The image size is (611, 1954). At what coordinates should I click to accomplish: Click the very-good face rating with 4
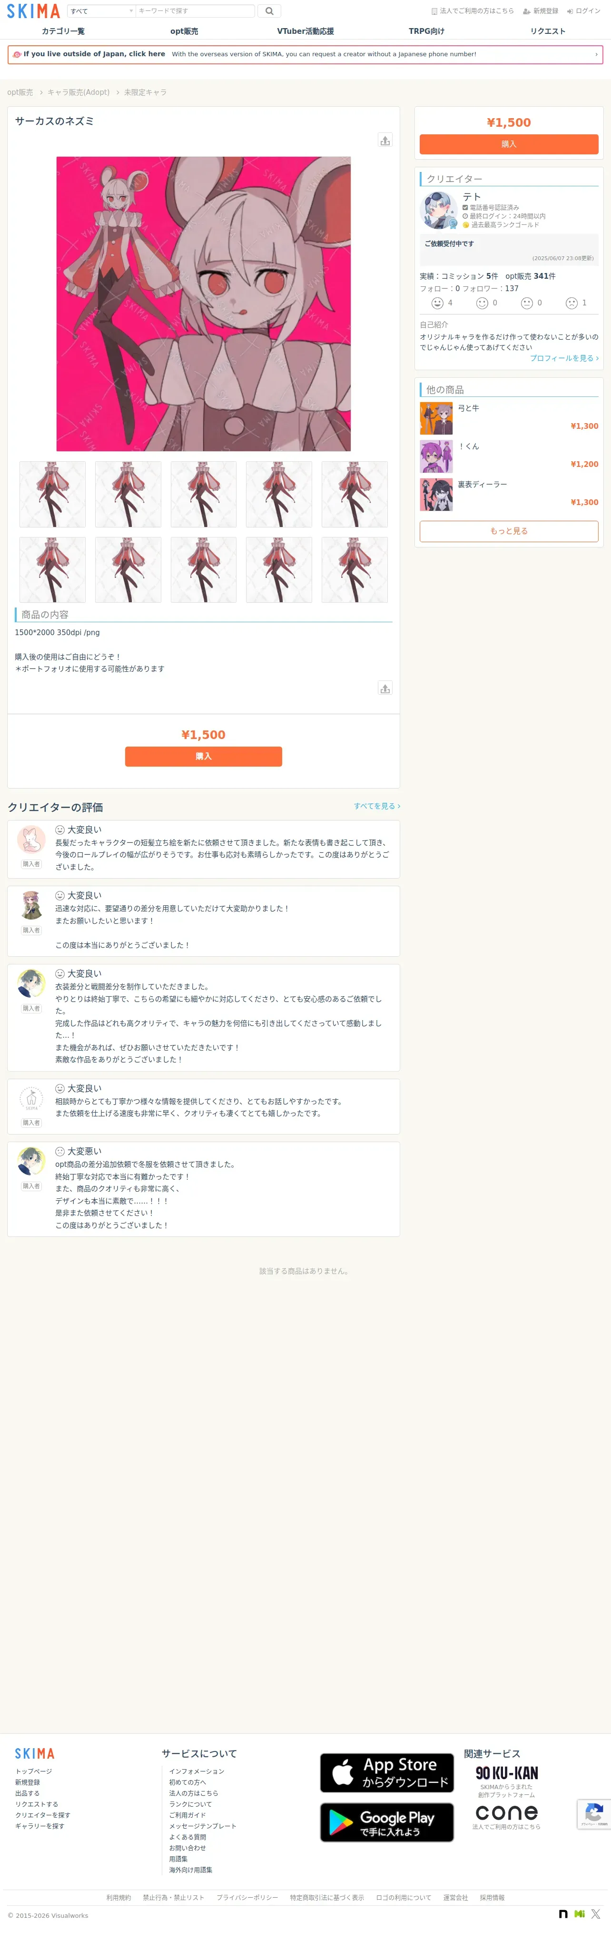pos(442,304)
